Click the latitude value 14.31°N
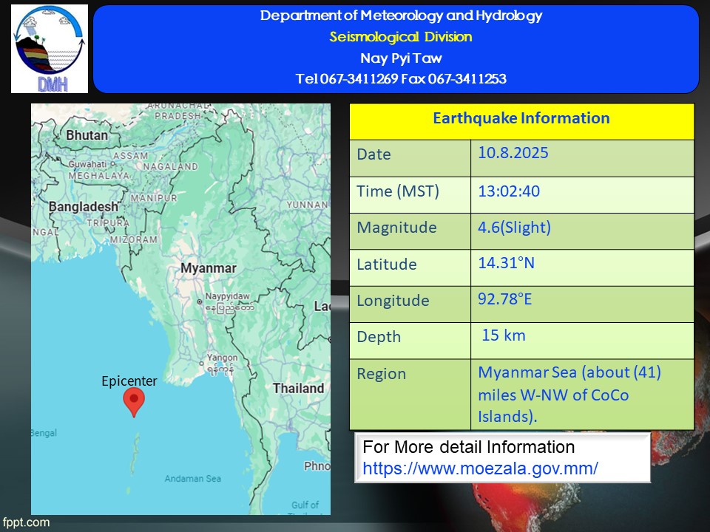The image size is (710, 532). 506,263
